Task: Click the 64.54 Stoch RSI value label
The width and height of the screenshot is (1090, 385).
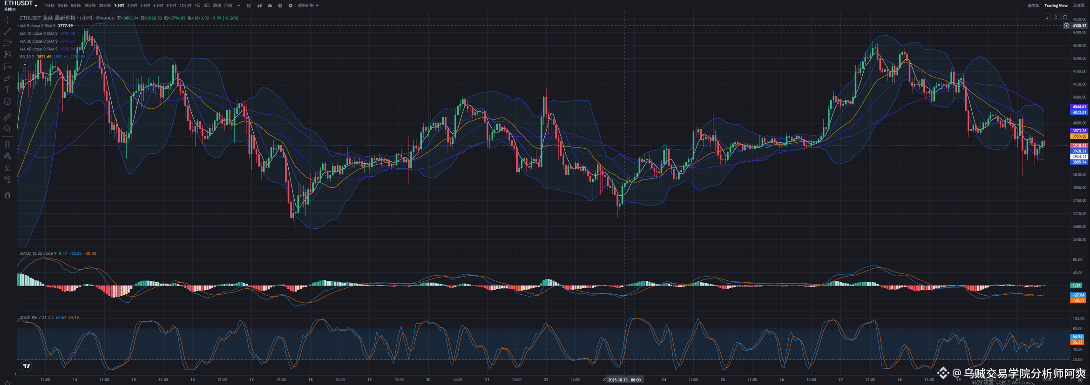Action: point(1077,337)
